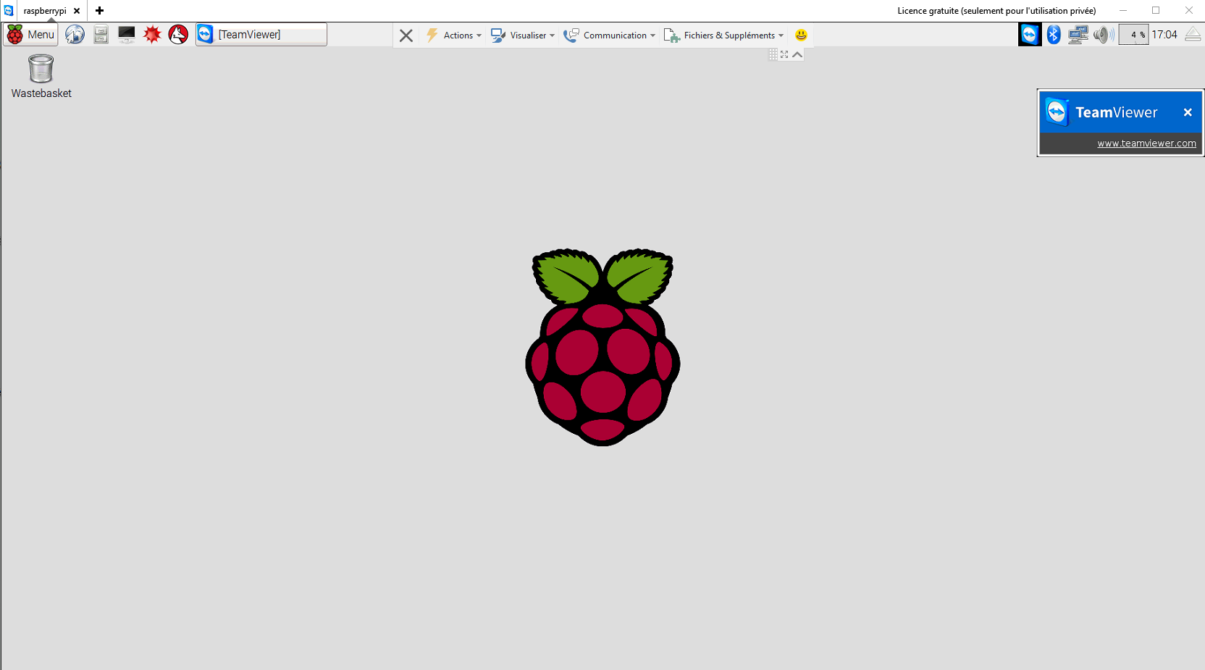1205x670 pixels.
Task: Close the raspberrypi tab
Action: click(77, 11)
